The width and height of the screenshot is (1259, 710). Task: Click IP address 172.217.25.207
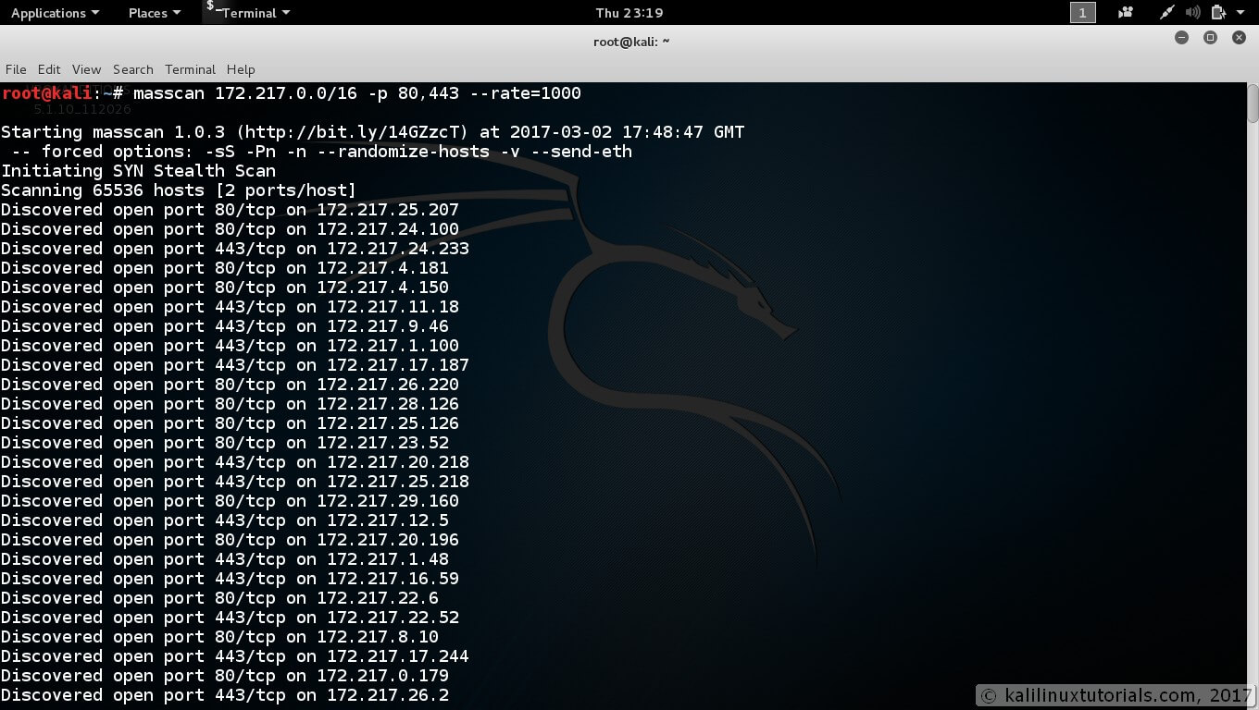coord(388,210)
